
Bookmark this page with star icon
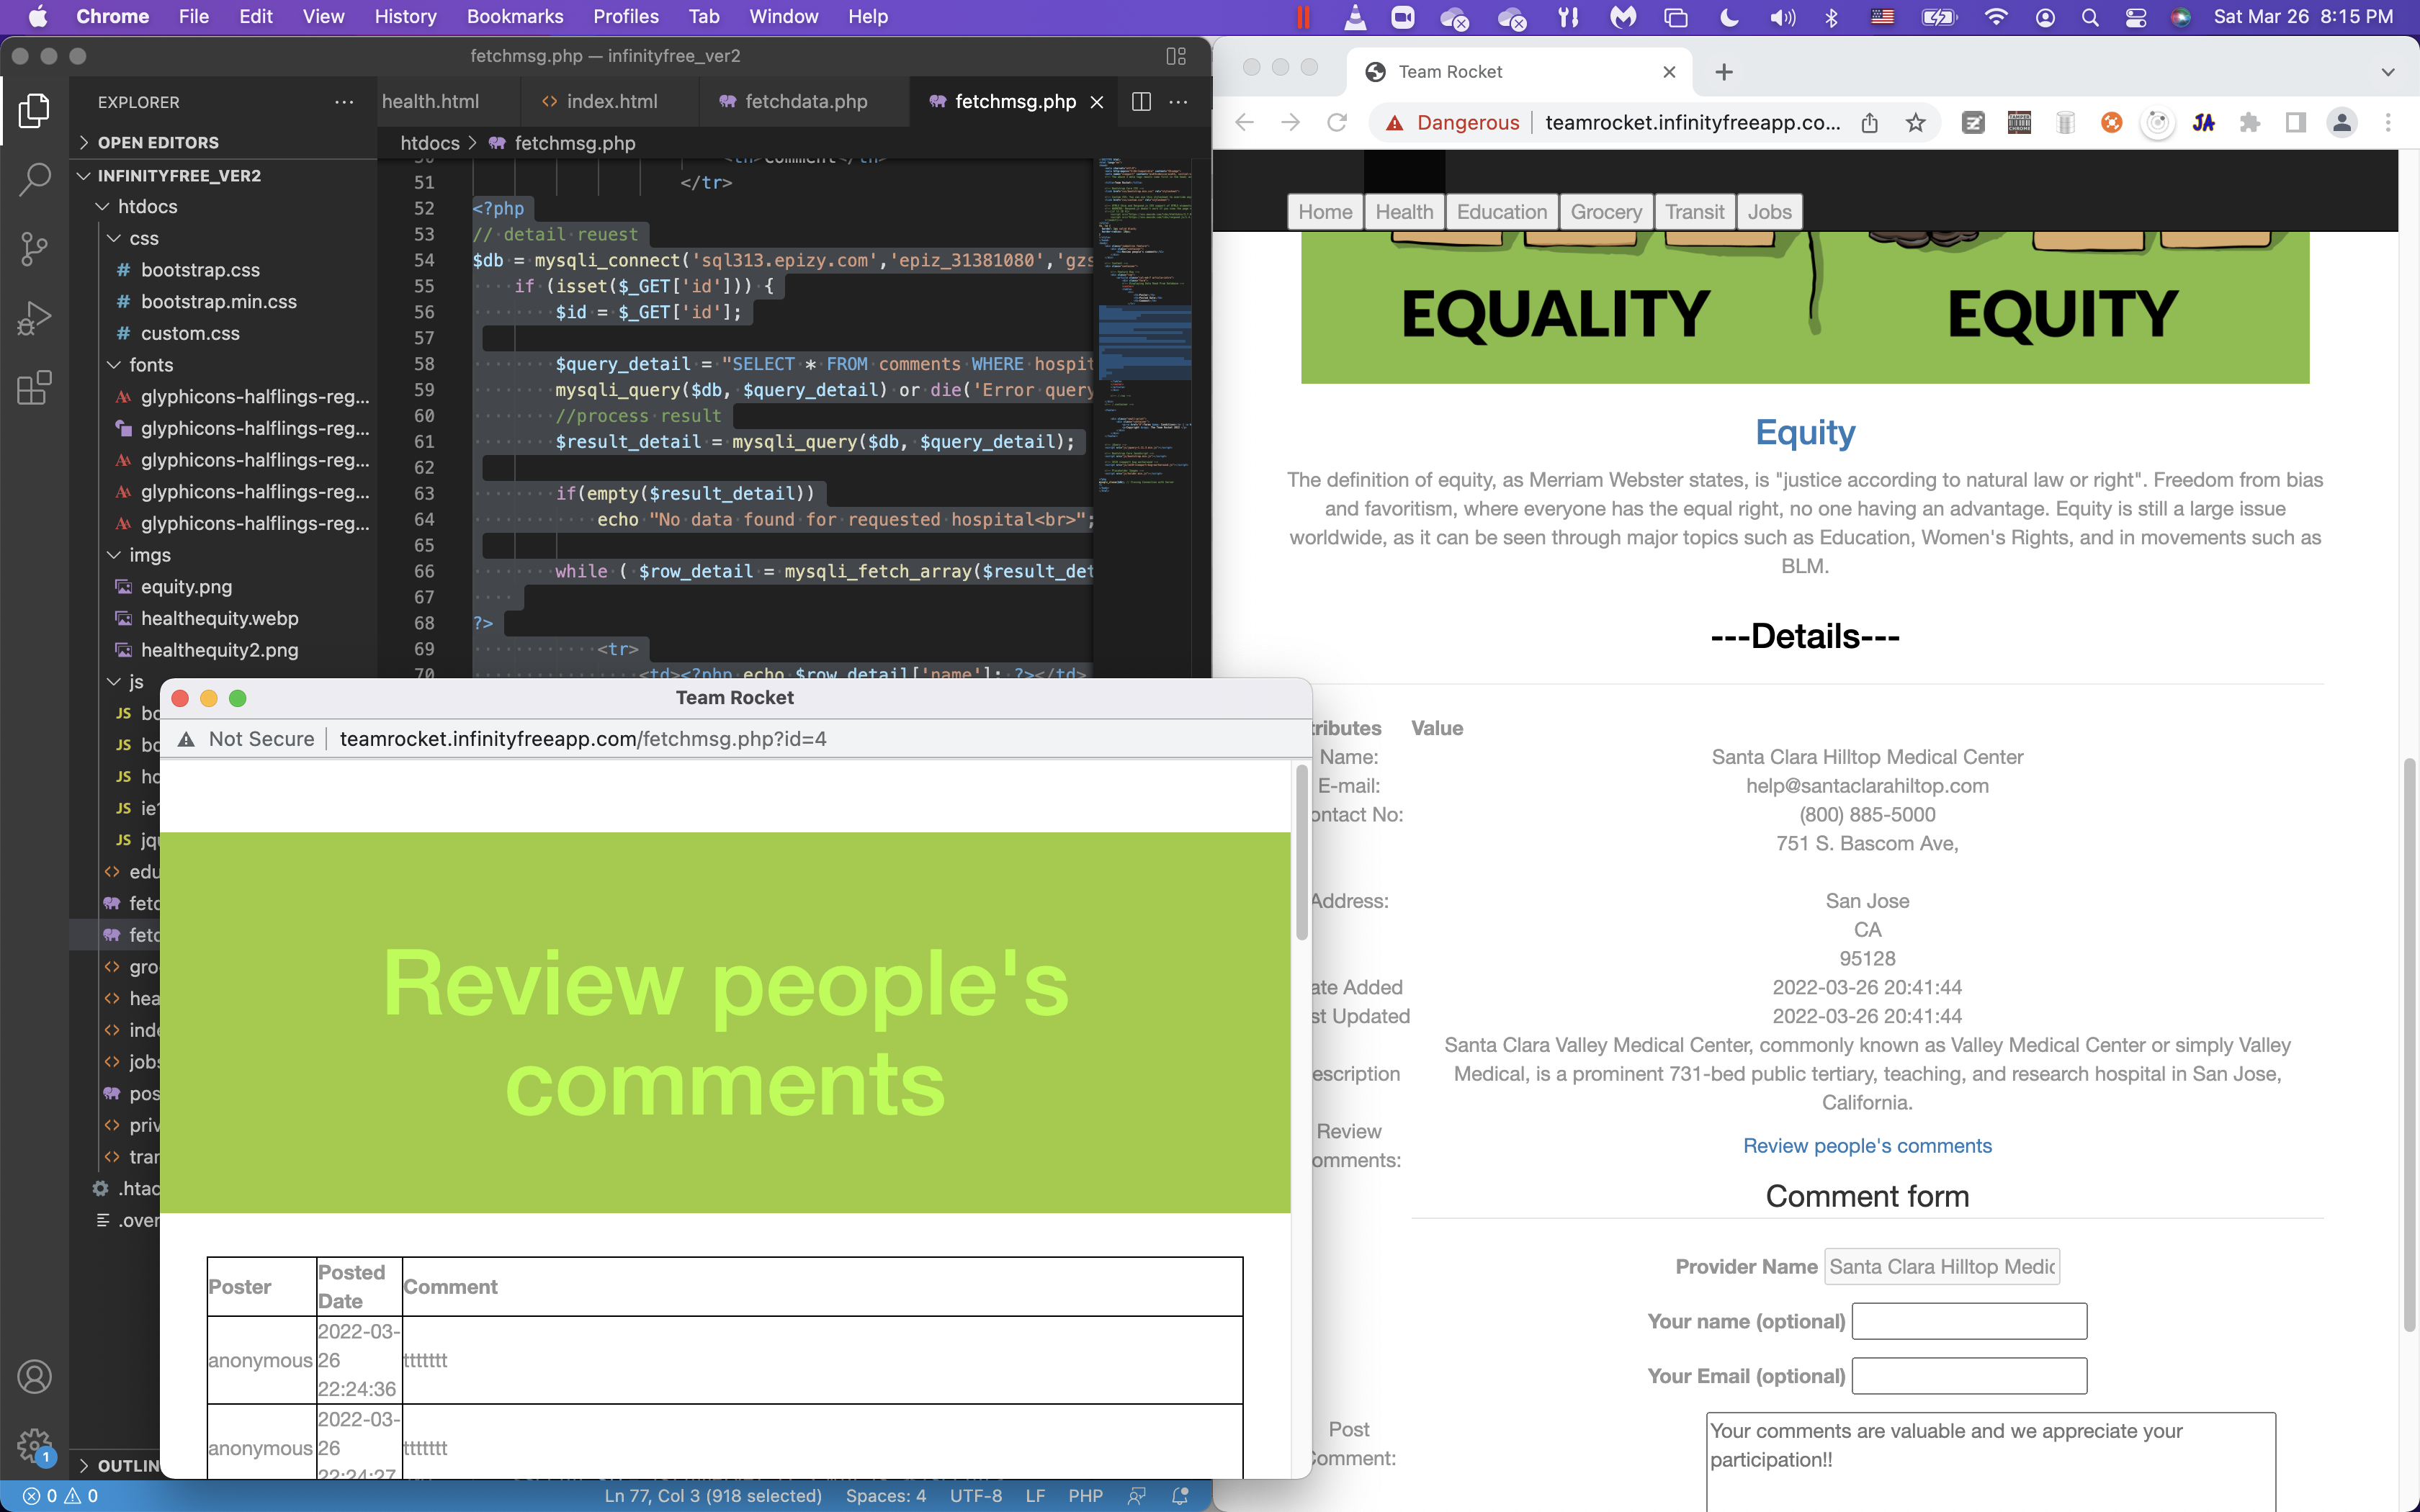[x=1915, y=123]
